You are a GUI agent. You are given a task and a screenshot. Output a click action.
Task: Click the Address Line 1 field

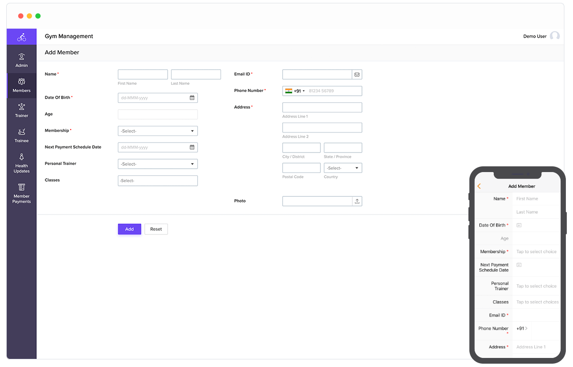tap(322, 107)
